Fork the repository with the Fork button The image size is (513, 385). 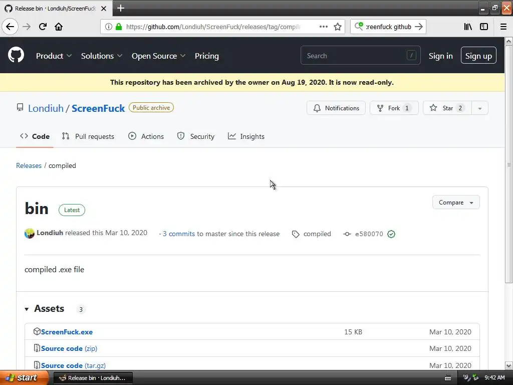pyautogui.click(x=394, y=108)
